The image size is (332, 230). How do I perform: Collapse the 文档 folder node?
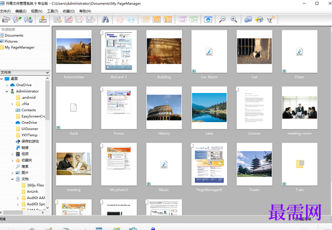point(12,179)
